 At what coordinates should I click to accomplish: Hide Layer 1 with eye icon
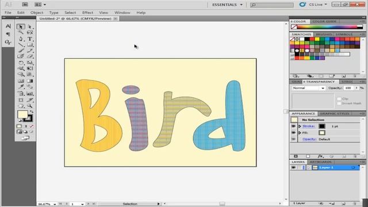[293, 167]
